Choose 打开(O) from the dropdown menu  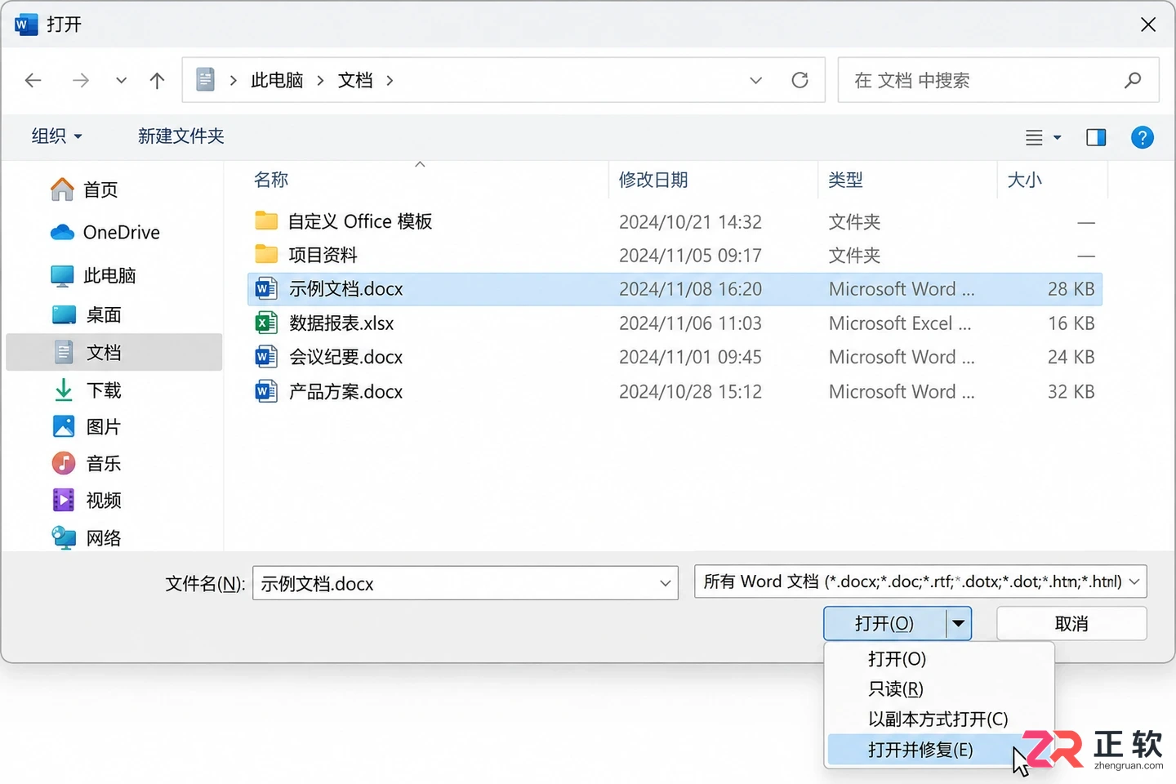[x=939, y=659]
